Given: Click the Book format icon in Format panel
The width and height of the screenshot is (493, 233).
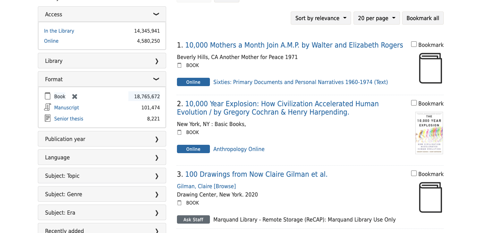Looking at the screenshot, I should point(48,96).
